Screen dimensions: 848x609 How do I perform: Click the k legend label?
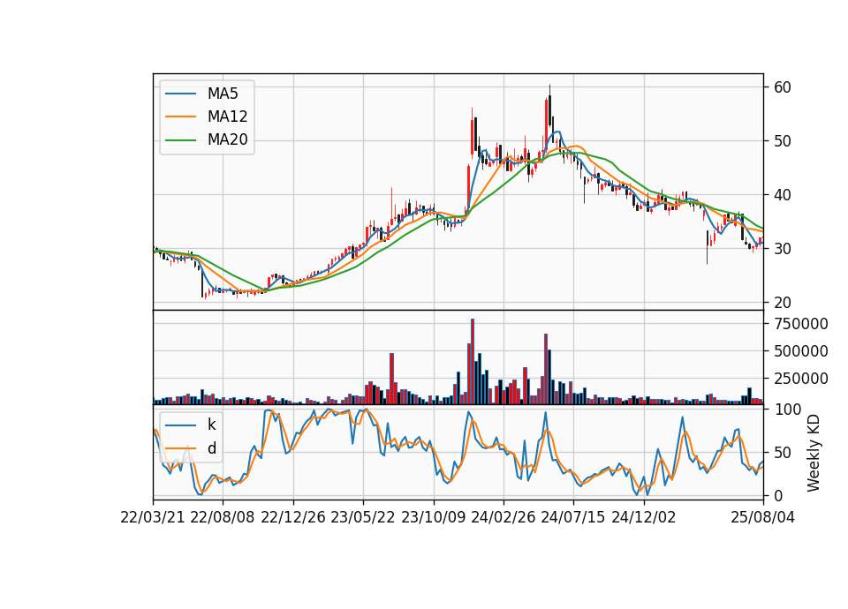[x=211, y=425]
